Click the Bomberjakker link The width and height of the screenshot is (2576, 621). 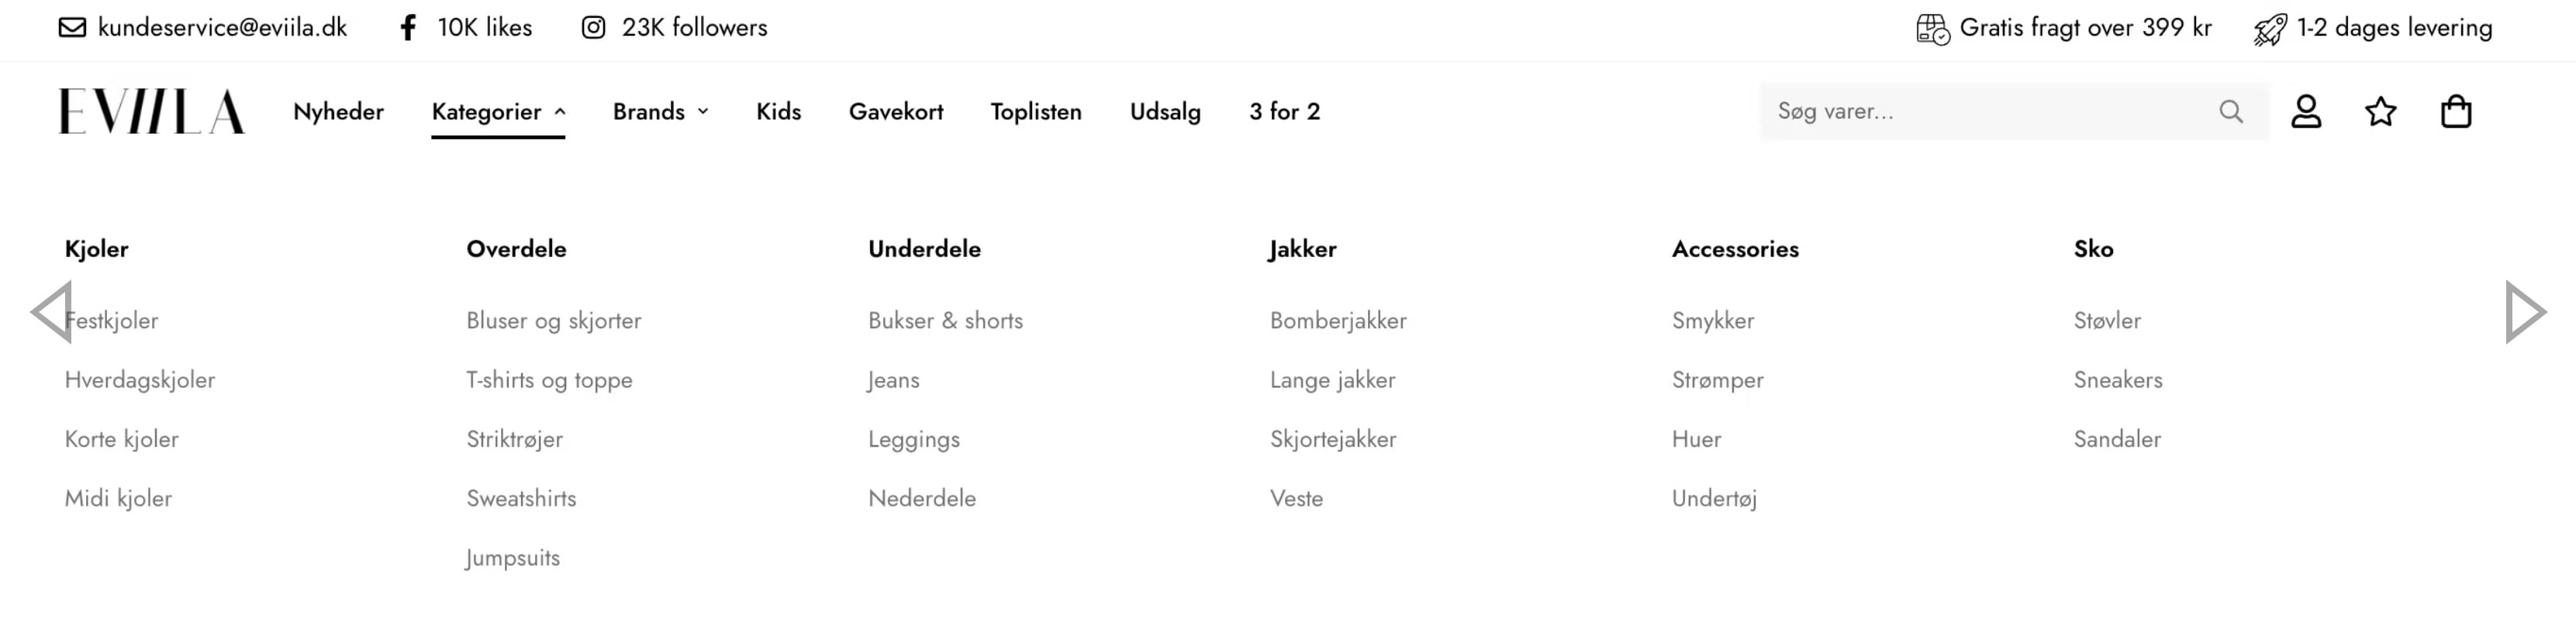[1338, 321]
